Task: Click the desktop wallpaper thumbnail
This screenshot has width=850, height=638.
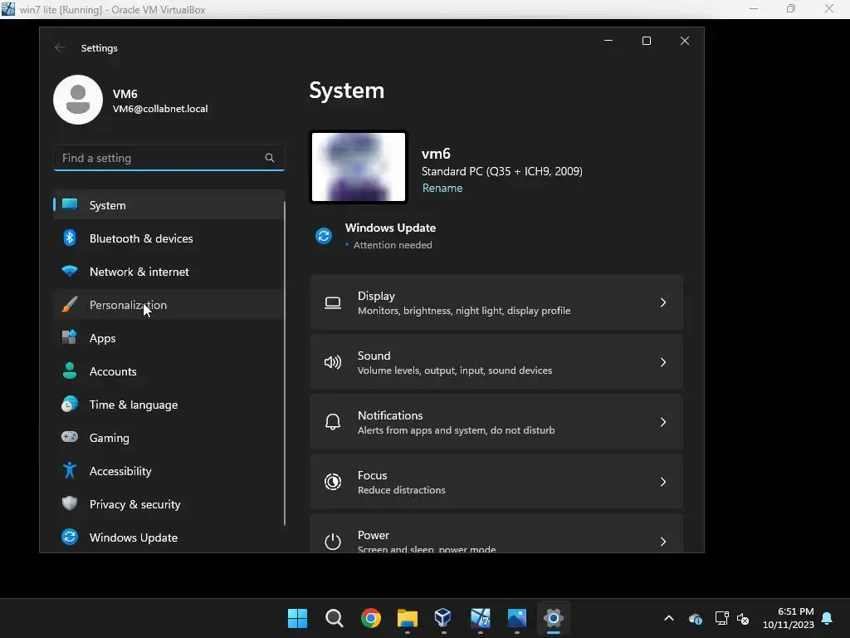Action: (359, 167)
